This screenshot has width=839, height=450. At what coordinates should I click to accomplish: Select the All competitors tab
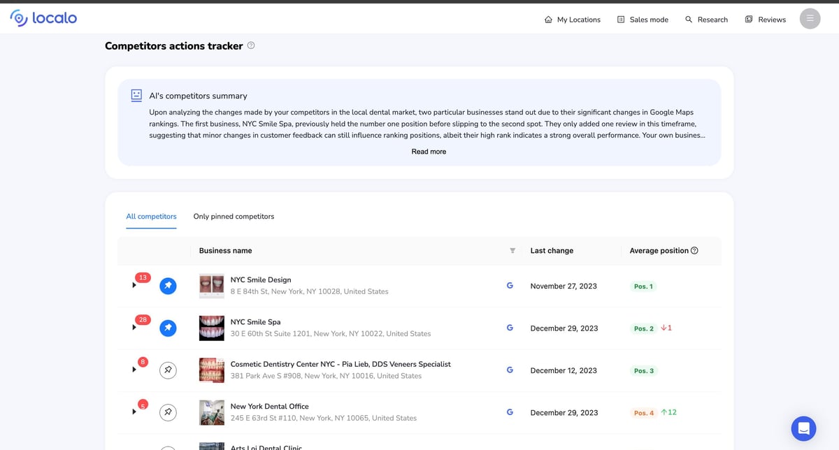pyautogui.click(x=151, y=216)
